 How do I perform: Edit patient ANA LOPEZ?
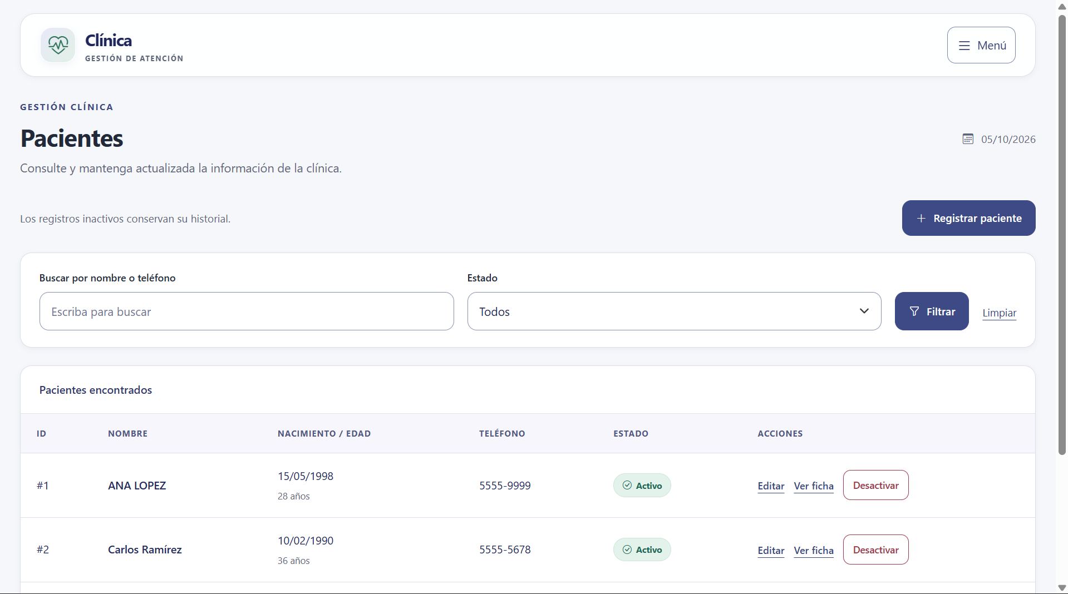pyautogui.click(x=771, y=486)
